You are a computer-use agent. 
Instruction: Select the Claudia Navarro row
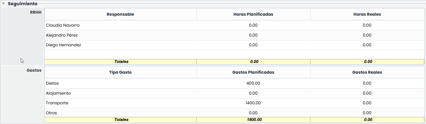pos(63,25)
